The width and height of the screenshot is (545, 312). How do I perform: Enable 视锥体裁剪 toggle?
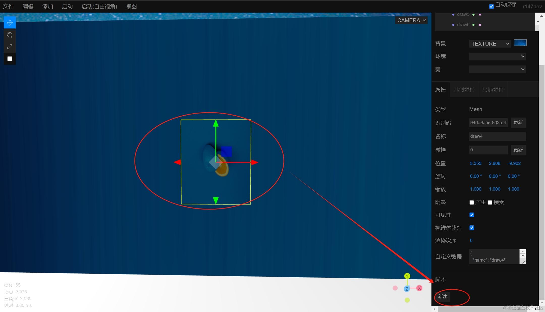[471, 228]
